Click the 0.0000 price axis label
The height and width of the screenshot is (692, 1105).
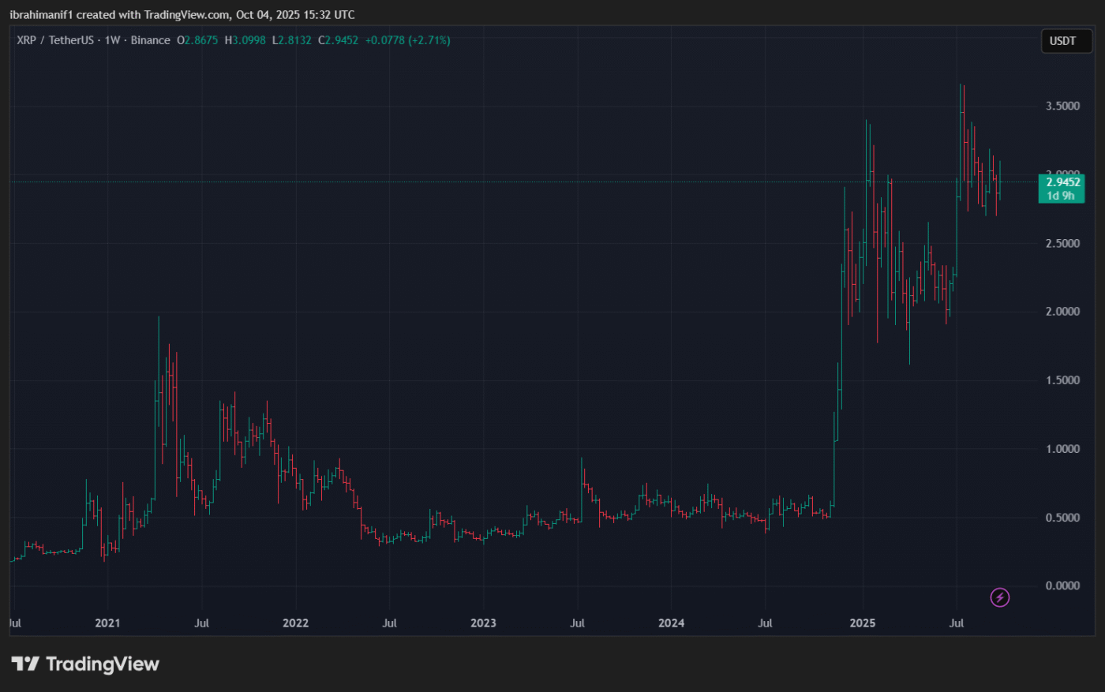1062,585
